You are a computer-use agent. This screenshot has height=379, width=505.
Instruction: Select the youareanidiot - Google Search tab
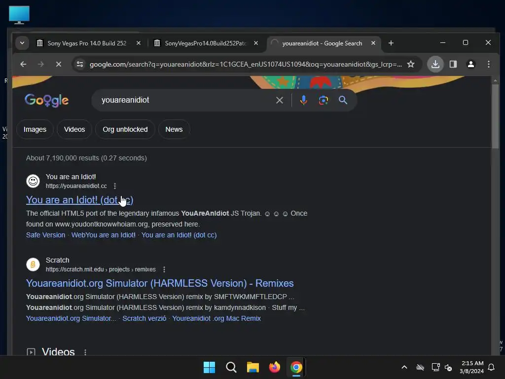pos(322,43)
